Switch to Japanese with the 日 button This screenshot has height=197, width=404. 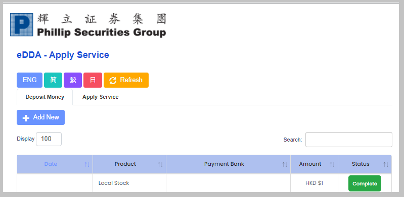[x=93, y=80]
